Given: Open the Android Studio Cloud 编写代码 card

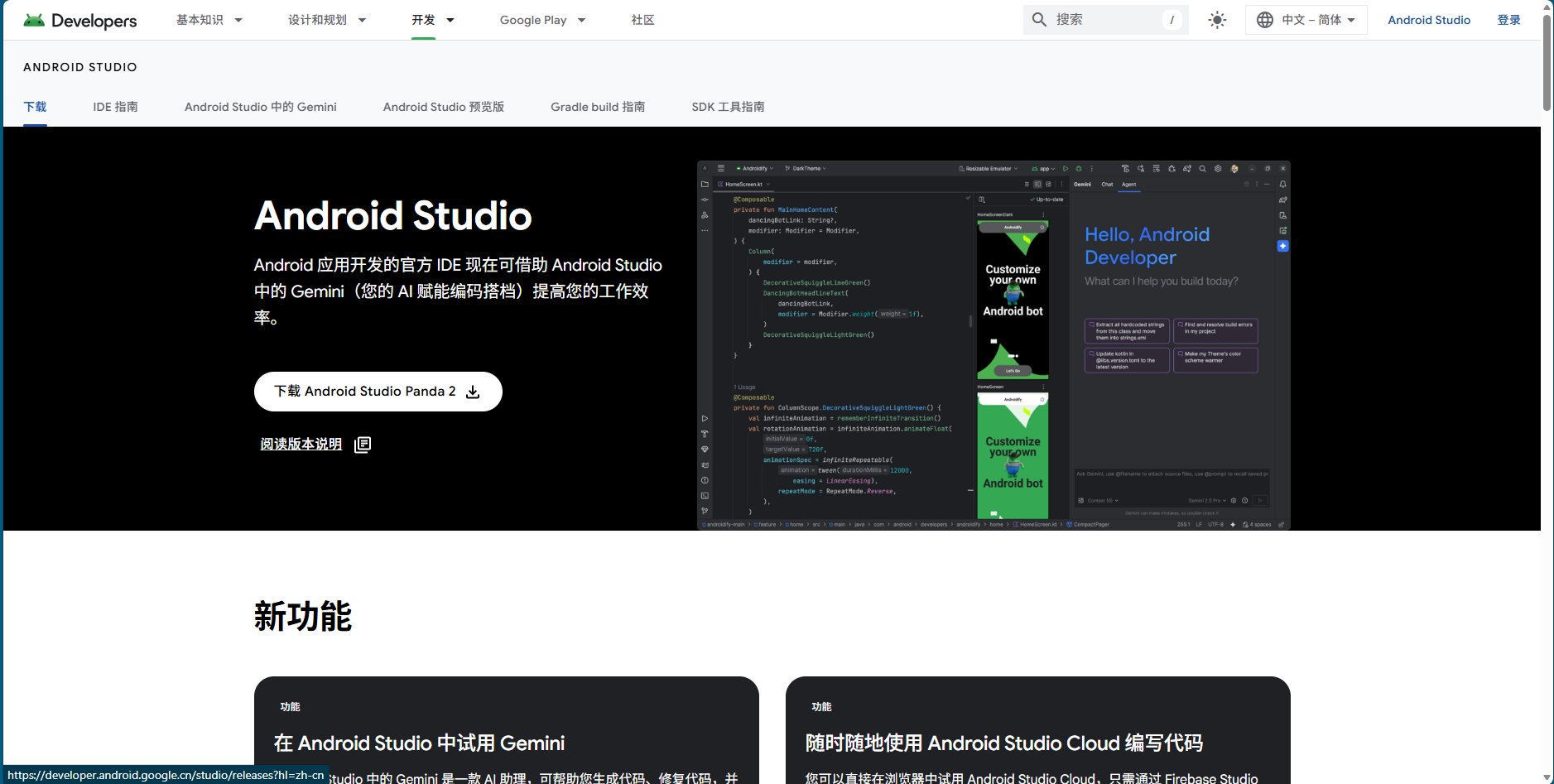Looking at the screenshot, I should point(1038,730).
